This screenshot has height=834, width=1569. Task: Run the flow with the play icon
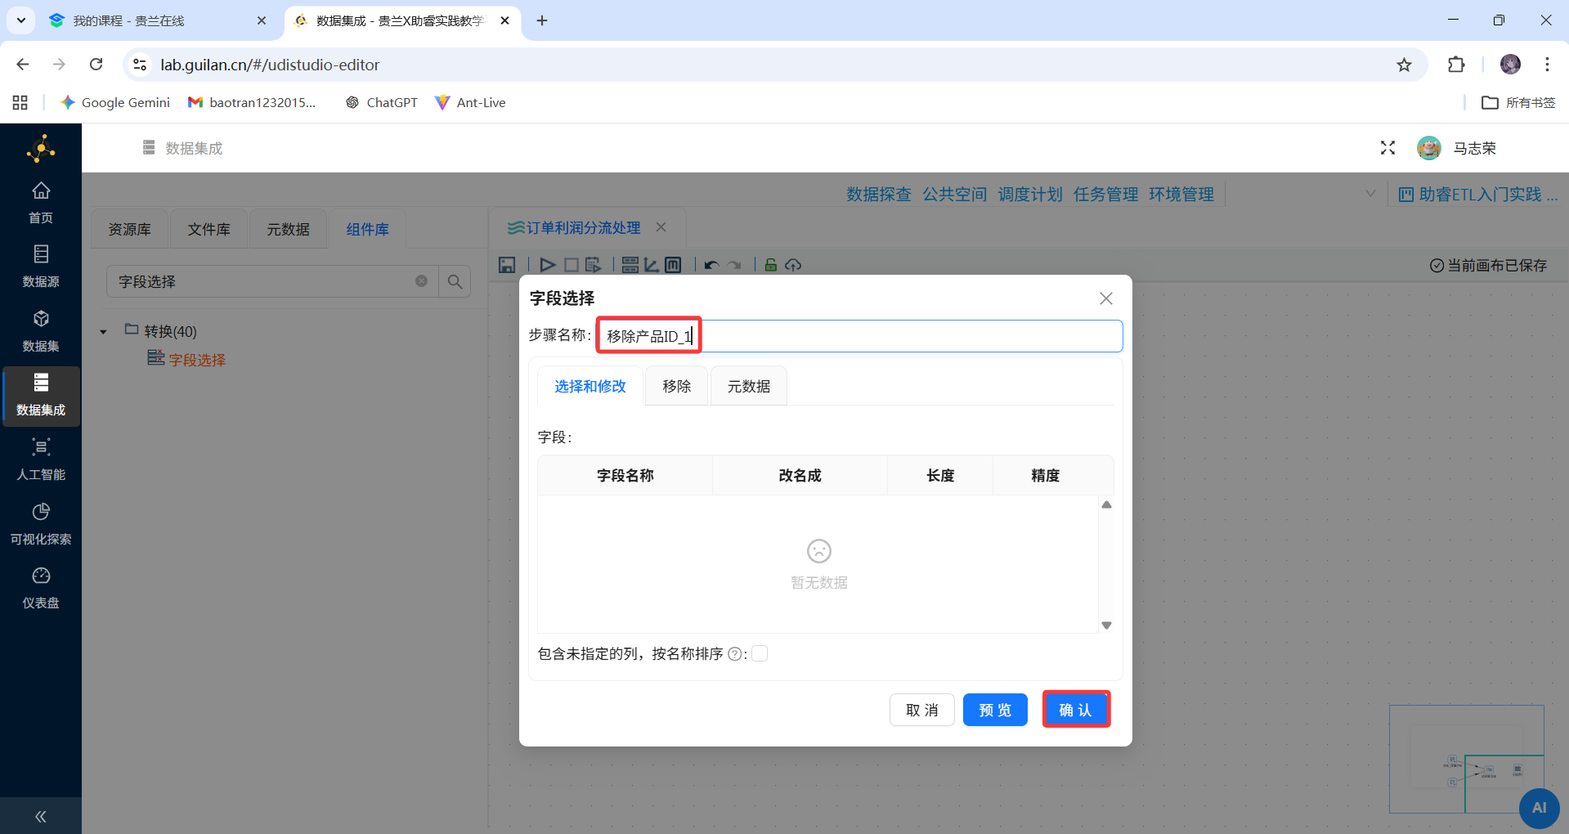tap(547, 264)
